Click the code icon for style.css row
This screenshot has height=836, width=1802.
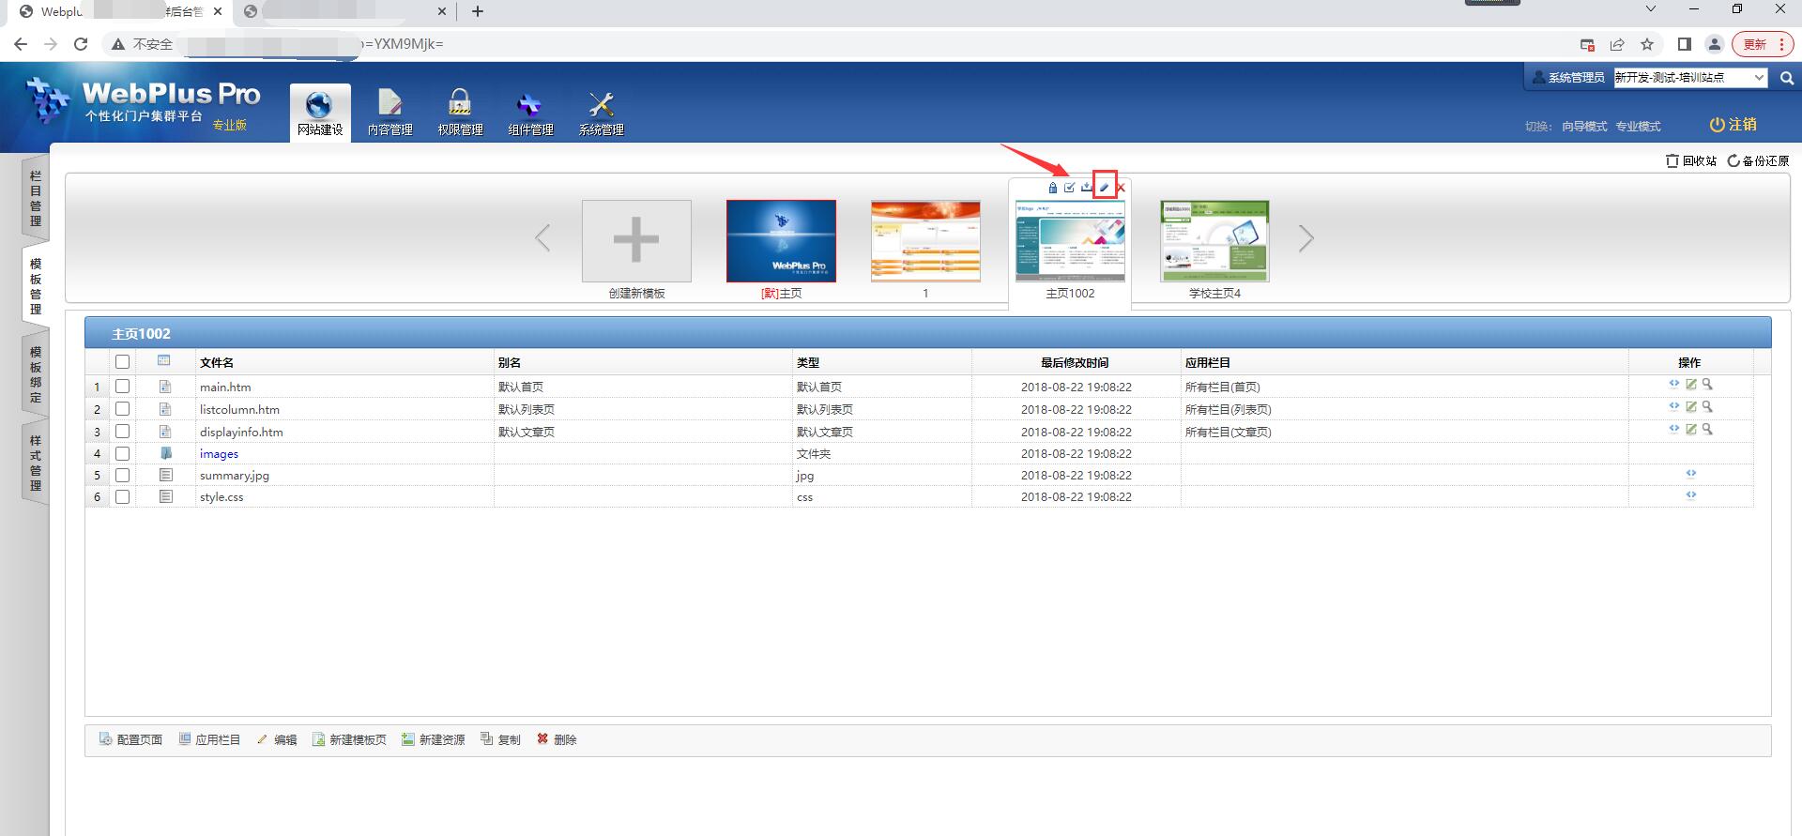pos(1690,494)
